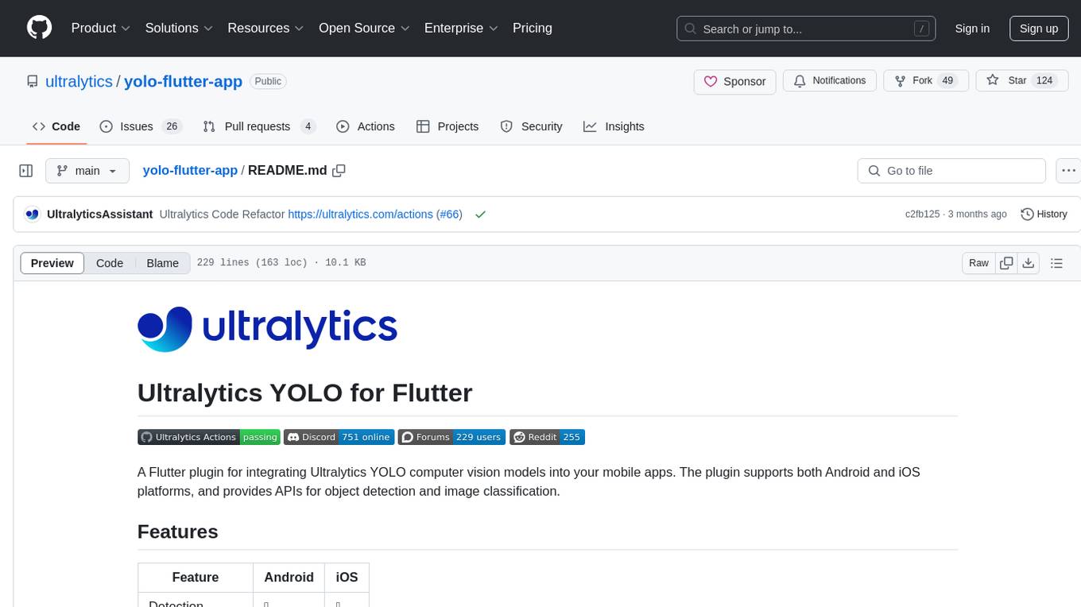This screenshot has width=1081, height=607.
Task: Focus the Go to file field
Action: coord(951,171)
